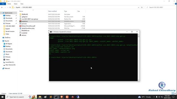Open Sublime Text from the taskbar
The image size is (177, 99).
pyautogui.click(x=51, y=97)
